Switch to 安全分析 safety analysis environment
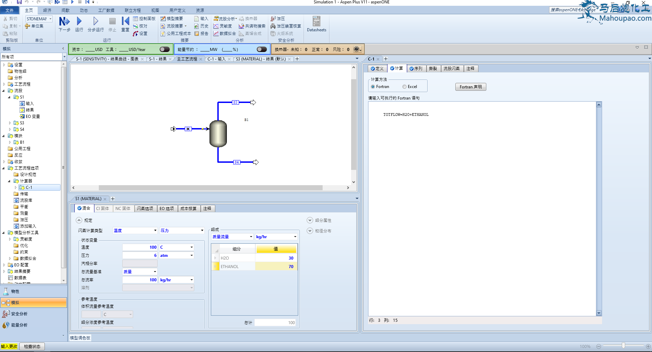 click(x=34, y=314)
